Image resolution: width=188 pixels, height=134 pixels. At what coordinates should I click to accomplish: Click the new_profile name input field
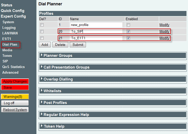96,25
